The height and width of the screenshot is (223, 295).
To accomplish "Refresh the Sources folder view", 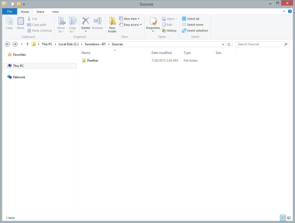I will click(229, 44).
